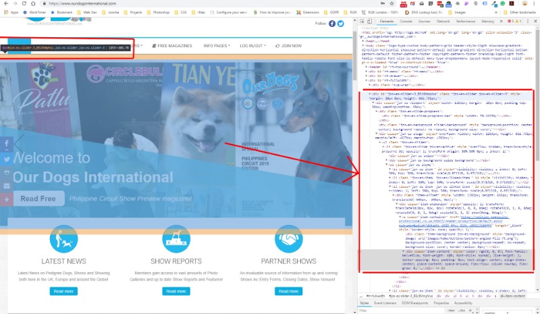This screenshot has height=314, width=540.
Task: Click the slider previous arrow
Action: tap(20, 143)
